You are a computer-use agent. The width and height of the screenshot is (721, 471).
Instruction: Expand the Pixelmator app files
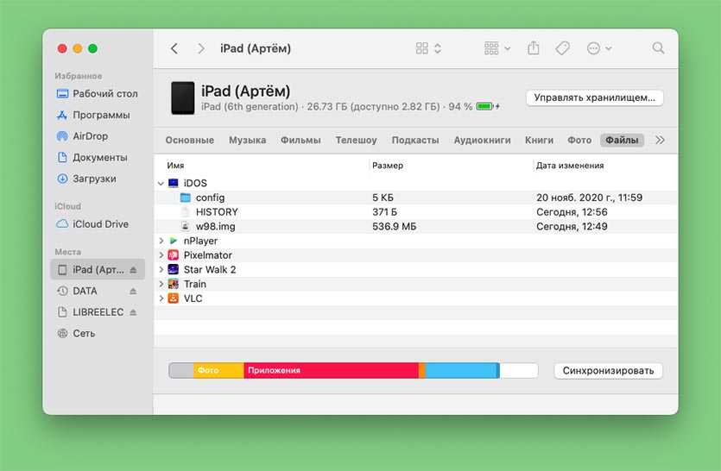tap(161, 255)
